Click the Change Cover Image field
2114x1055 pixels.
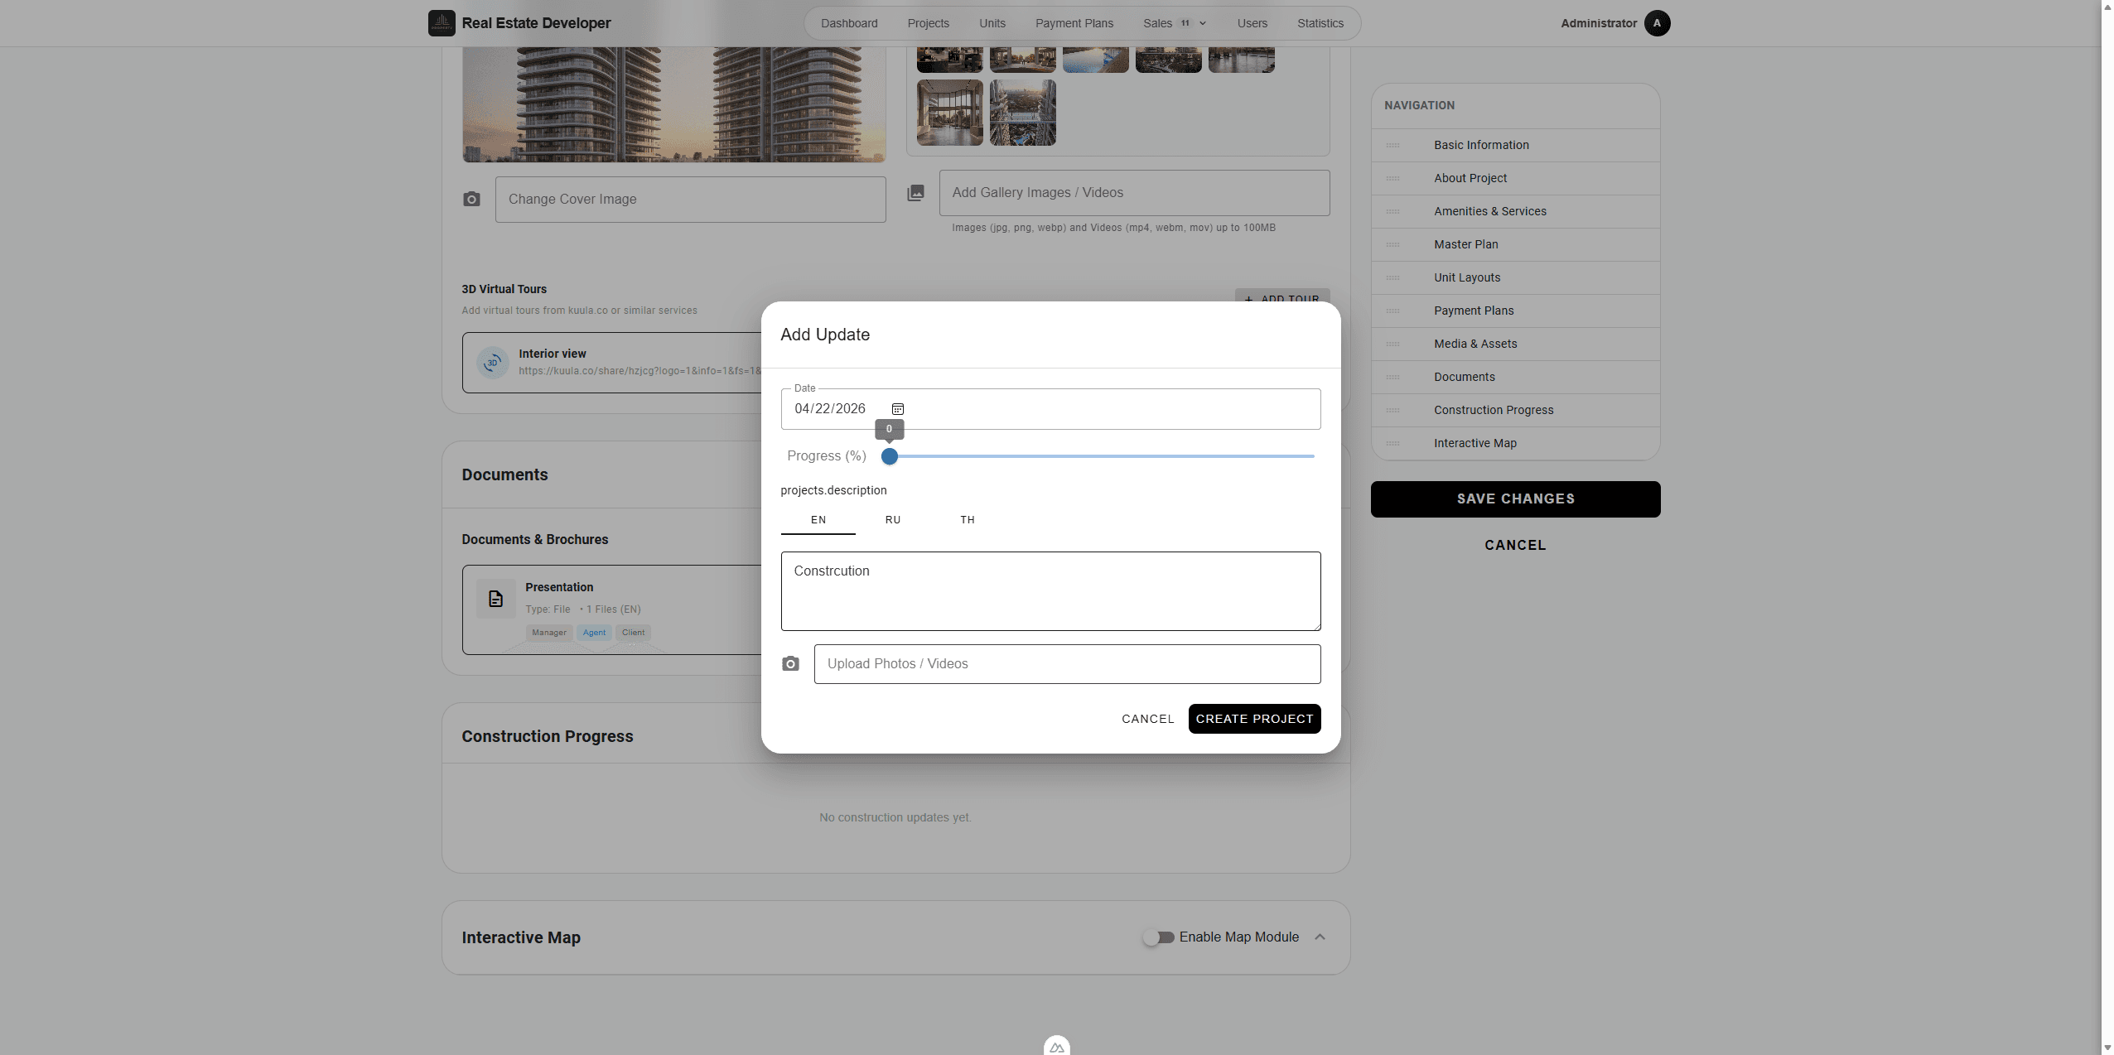(690, 200)
